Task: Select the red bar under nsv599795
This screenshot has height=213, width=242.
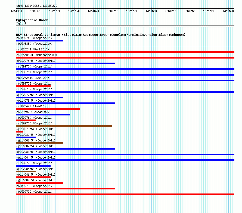Action: click(x=125, y=194)
